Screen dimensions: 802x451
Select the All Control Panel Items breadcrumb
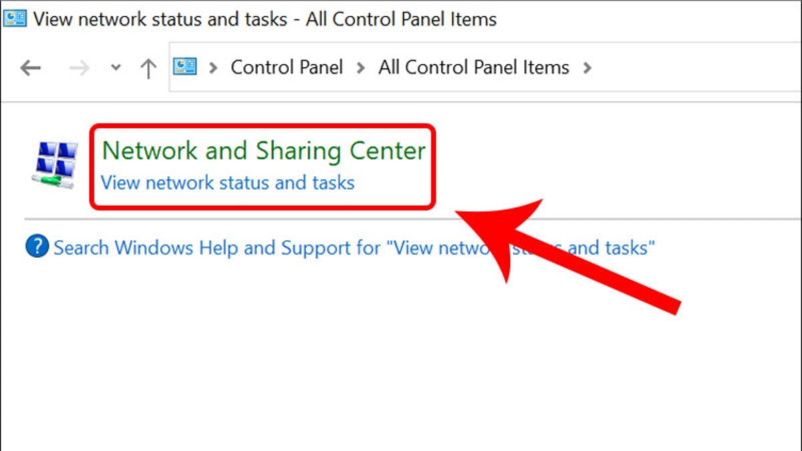click(474, 67)
